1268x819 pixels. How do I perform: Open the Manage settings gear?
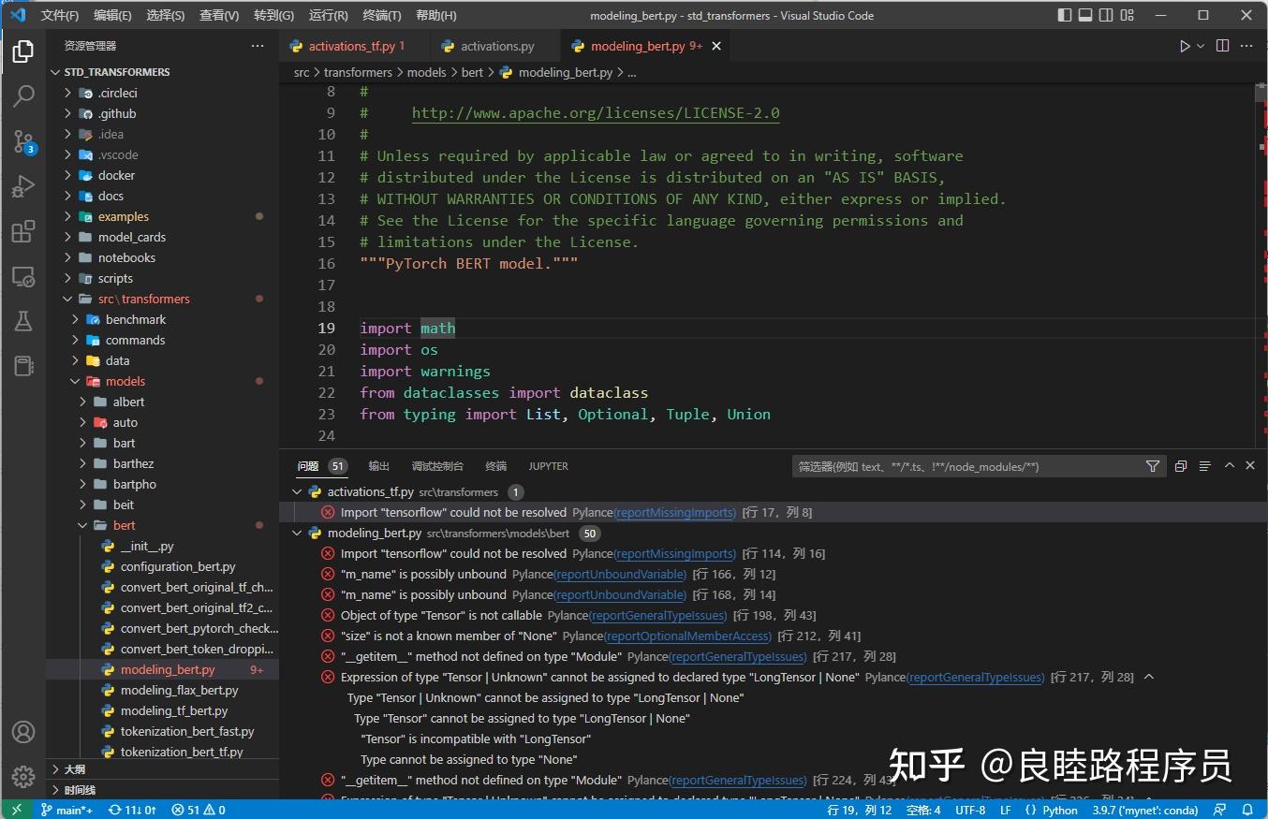pyautogui.click(x=22, y=776)
